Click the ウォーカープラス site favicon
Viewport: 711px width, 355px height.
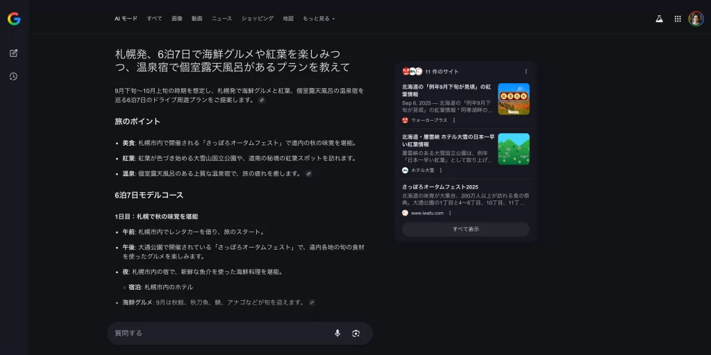tap(405, 120)
